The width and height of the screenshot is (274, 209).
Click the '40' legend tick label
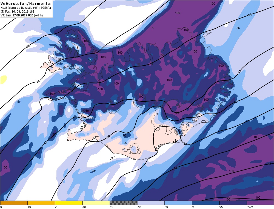point(111,207)
